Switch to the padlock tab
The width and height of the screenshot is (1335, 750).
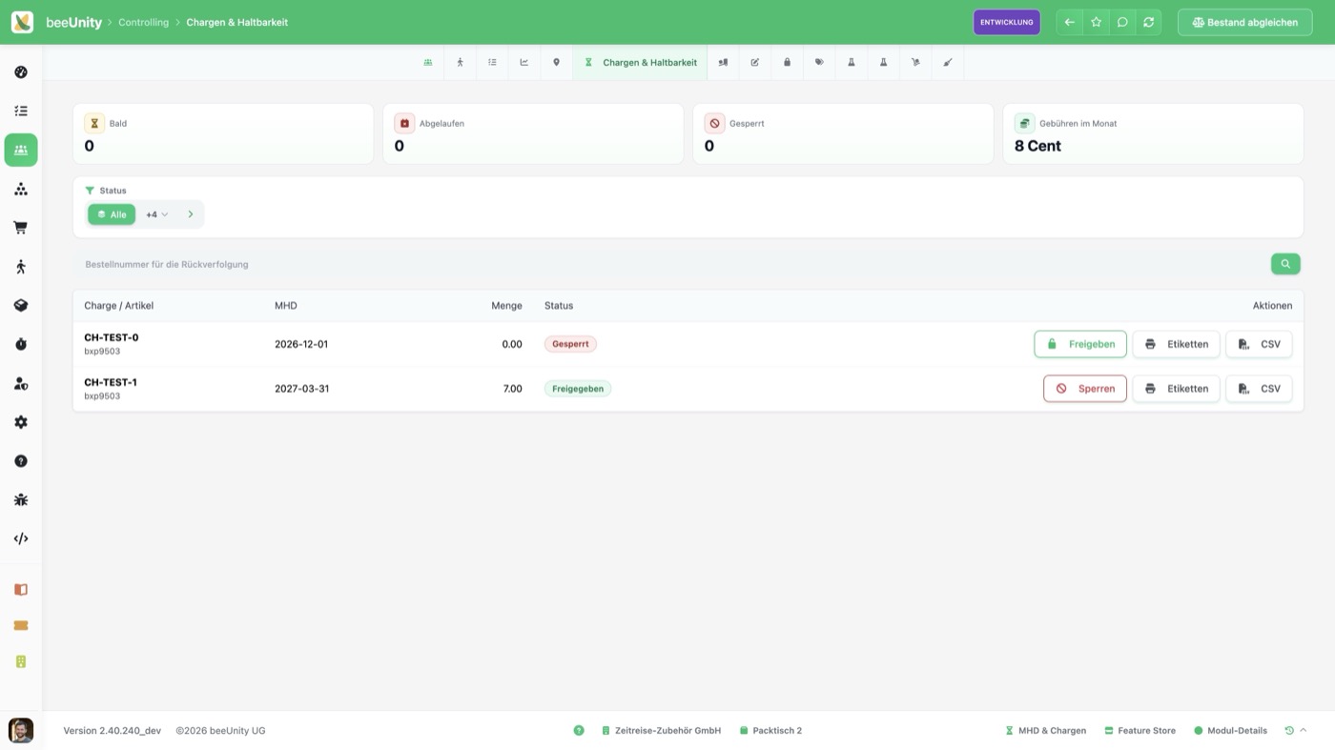pyautogui.click(x=787, y=62)
